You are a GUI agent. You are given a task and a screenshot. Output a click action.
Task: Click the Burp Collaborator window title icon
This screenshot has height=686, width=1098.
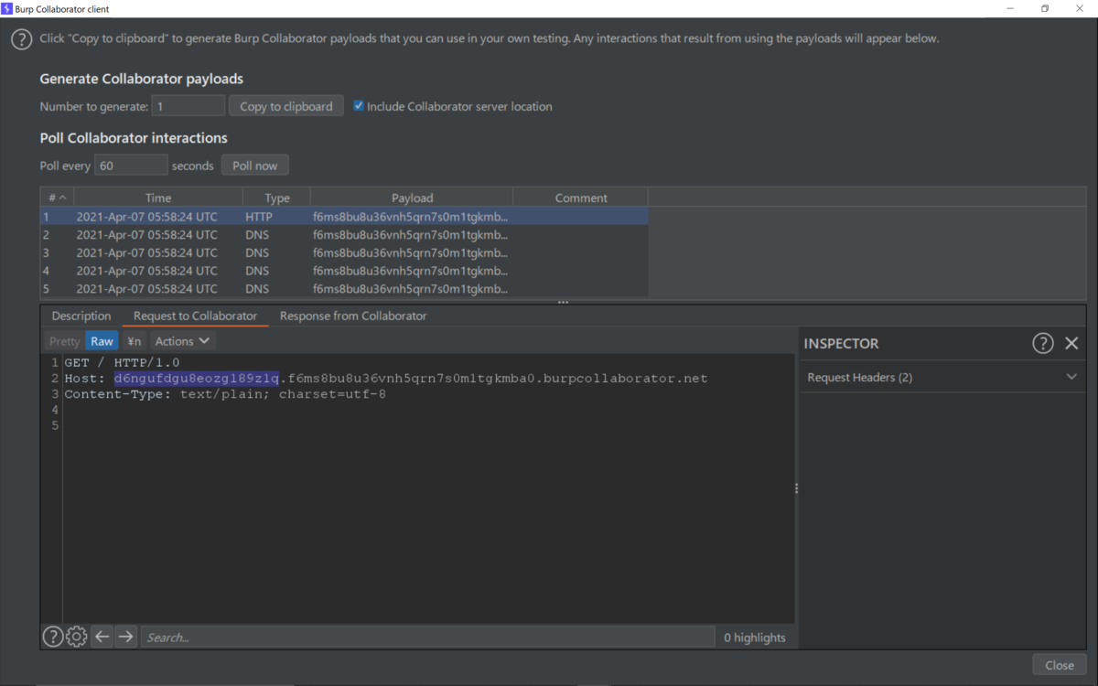click(6, 8)
